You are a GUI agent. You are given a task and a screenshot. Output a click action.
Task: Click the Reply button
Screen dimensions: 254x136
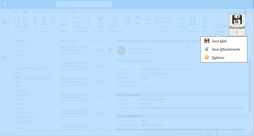(x=77, y=17)
